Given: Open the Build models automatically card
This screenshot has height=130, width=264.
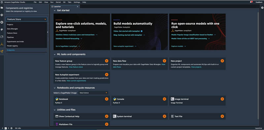Looking at the screenshot, I should pos(140,32).
